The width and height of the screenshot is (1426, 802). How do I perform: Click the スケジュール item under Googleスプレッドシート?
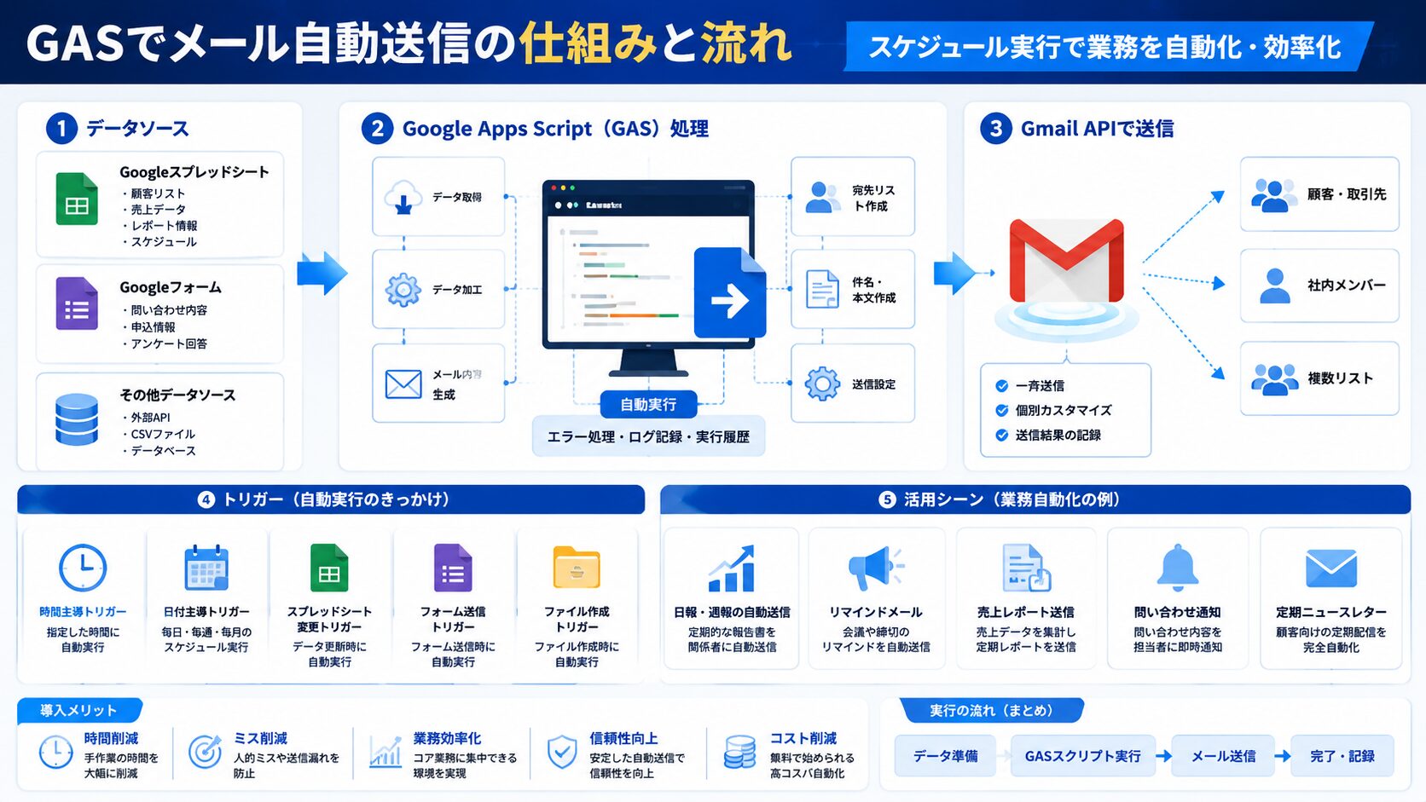(164, 242)
